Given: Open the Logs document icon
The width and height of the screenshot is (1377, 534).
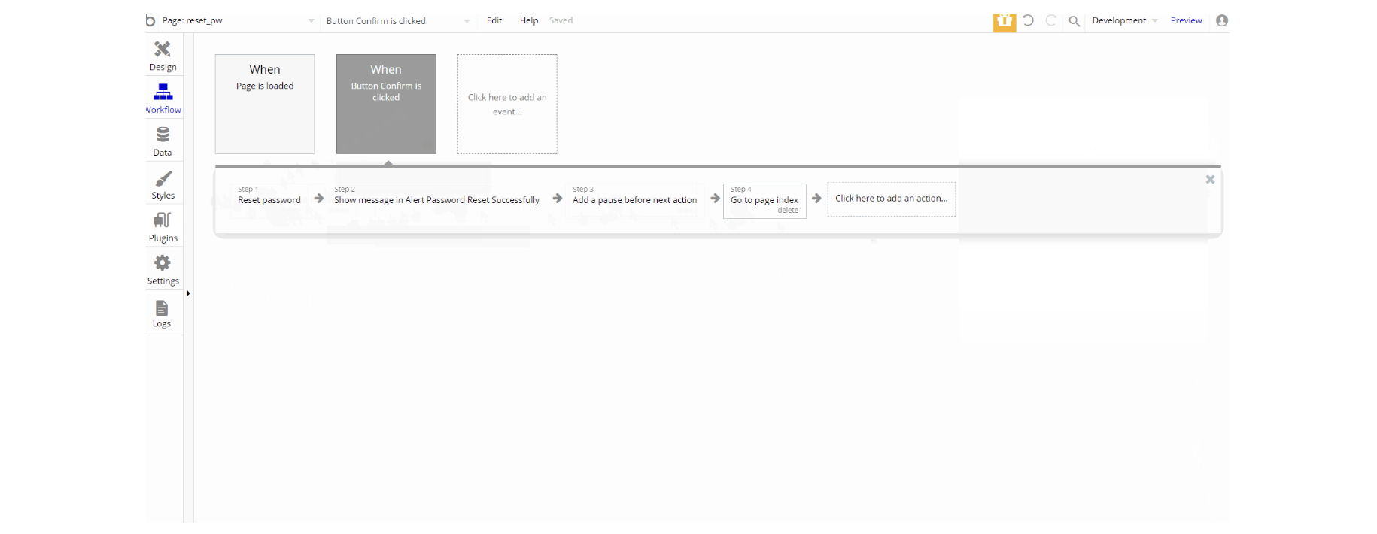Looking at the screenshot, I should click(x=162, y=308).
